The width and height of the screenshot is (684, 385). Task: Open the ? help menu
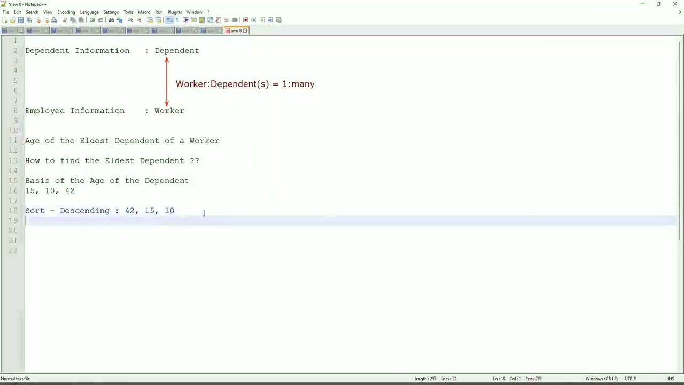click(208, 12)
